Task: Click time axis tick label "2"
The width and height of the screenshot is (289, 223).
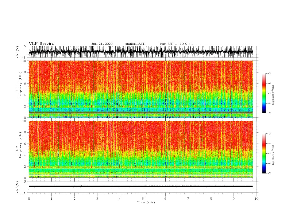Action: pos(74,199)
